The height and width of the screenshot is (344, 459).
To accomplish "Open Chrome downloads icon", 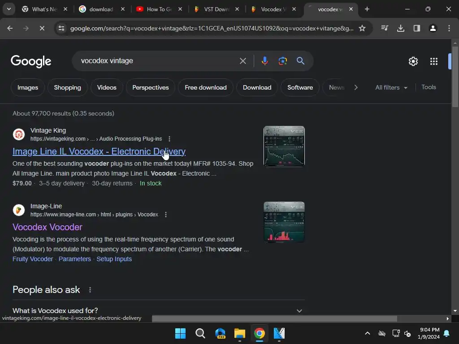I will 401,28.
